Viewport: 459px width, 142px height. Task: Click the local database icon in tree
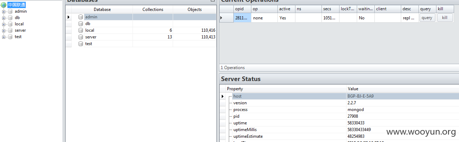click(x=10, y=24)
